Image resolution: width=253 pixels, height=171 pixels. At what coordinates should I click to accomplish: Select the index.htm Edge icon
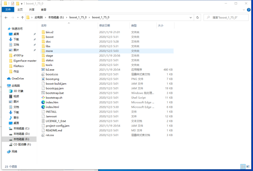pos(43,102)
